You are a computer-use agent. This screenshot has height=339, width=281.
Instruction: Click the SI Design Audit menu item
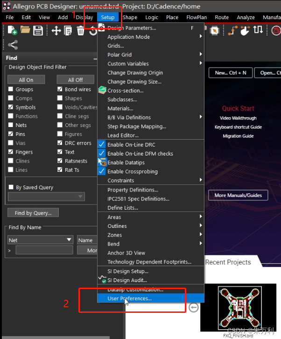[151, 280]
